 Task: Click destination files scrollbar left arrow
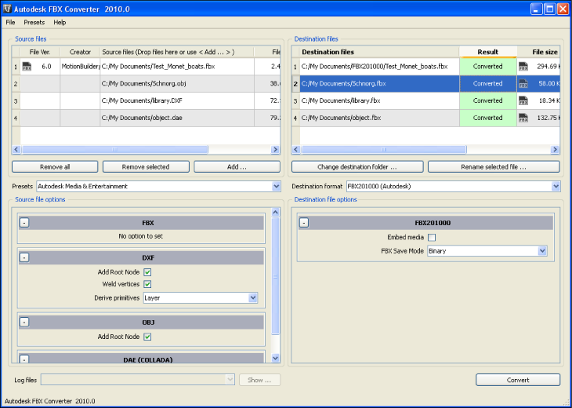pyautogui.click(x=296, y=149)
